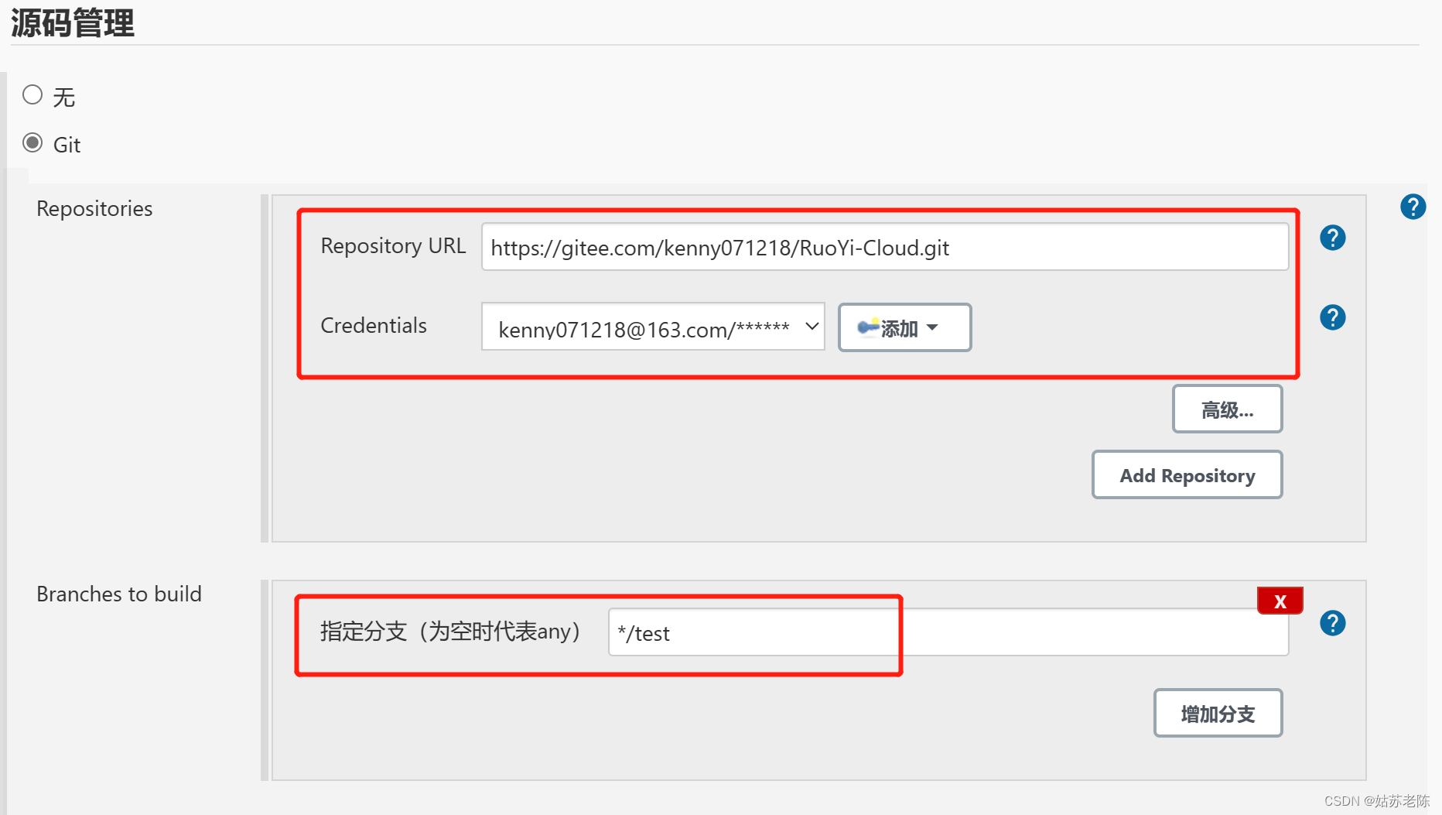Click into the Repository URL input field
Screen dimensions: 1442x815
tap(885, 247)
